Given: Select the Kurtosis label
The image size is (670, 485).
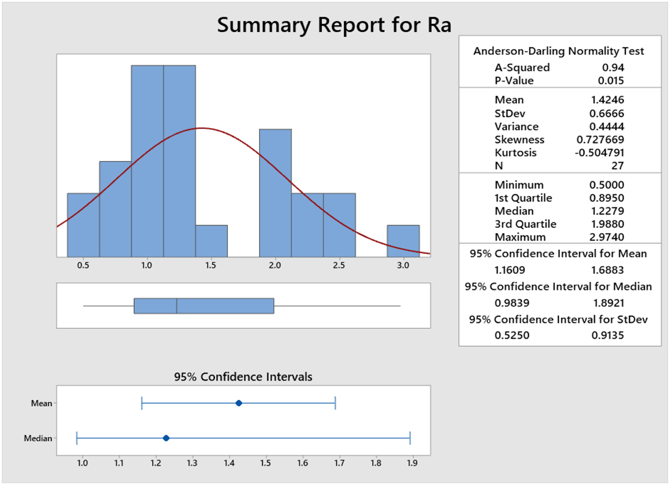Looking at the screenshot, I should (516, 153).
